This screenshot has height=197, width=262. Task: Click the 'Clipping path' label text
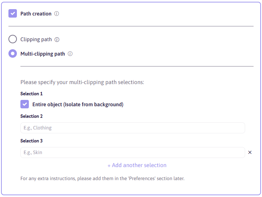click(36, 39)
